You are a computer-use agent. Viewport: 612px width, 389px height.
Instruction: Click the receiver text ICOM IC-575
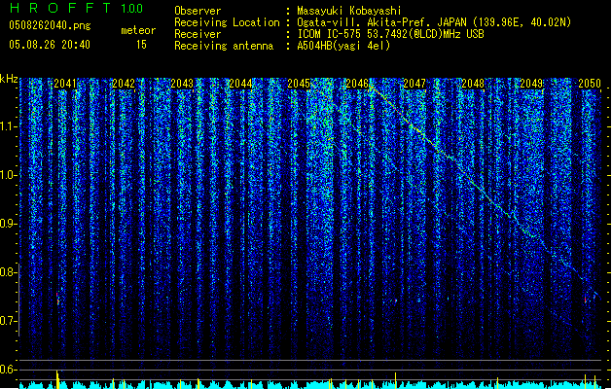coord(330,34)
